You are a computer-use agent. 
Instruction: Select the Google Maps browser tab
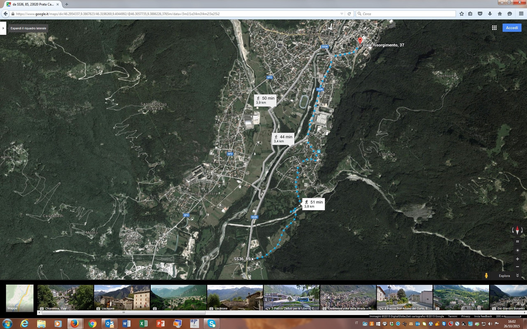point(33,4)
